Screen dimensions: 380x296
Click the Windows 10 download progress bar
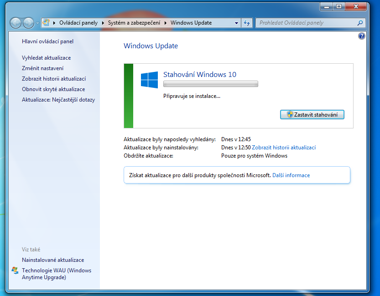(x=211, y=84)
